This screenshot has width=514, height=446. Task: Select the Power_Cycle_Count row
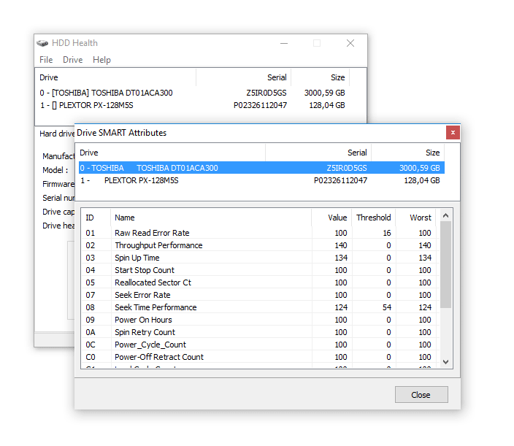click(x=259, y=345)
